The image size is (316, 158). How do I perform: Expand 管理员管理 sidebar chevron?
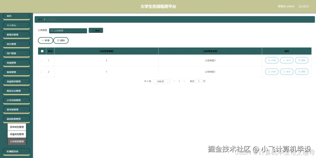pos(27,35)
